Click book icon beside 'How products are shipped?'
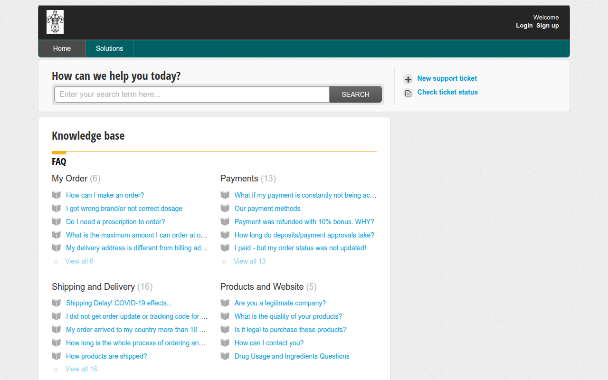The image size is (608, 380). (x=57, y=356)
